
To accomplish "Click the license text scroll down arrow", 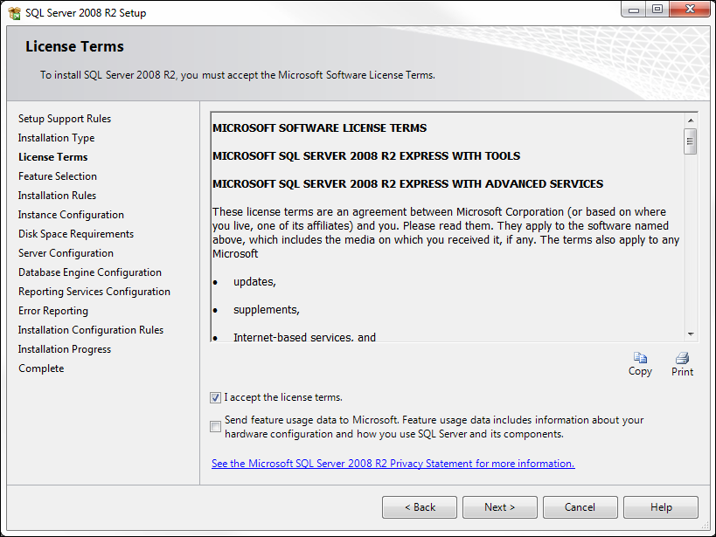I will pyautogui.click(x=691, y=334).
